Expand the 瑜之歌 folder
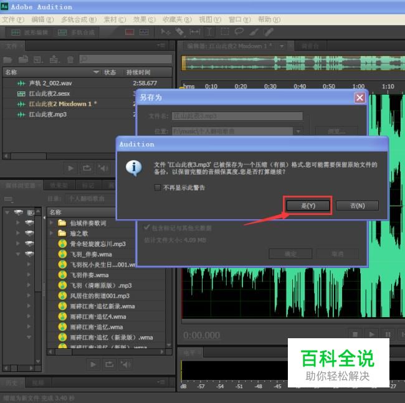The image size is (405, 403). (x=51, y=233)
